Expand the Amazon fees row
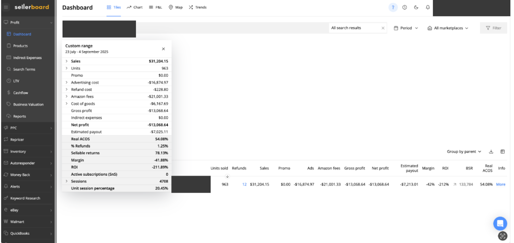This screenshot has width=514, height=243. pyautogui.click(x=66, y=96)
